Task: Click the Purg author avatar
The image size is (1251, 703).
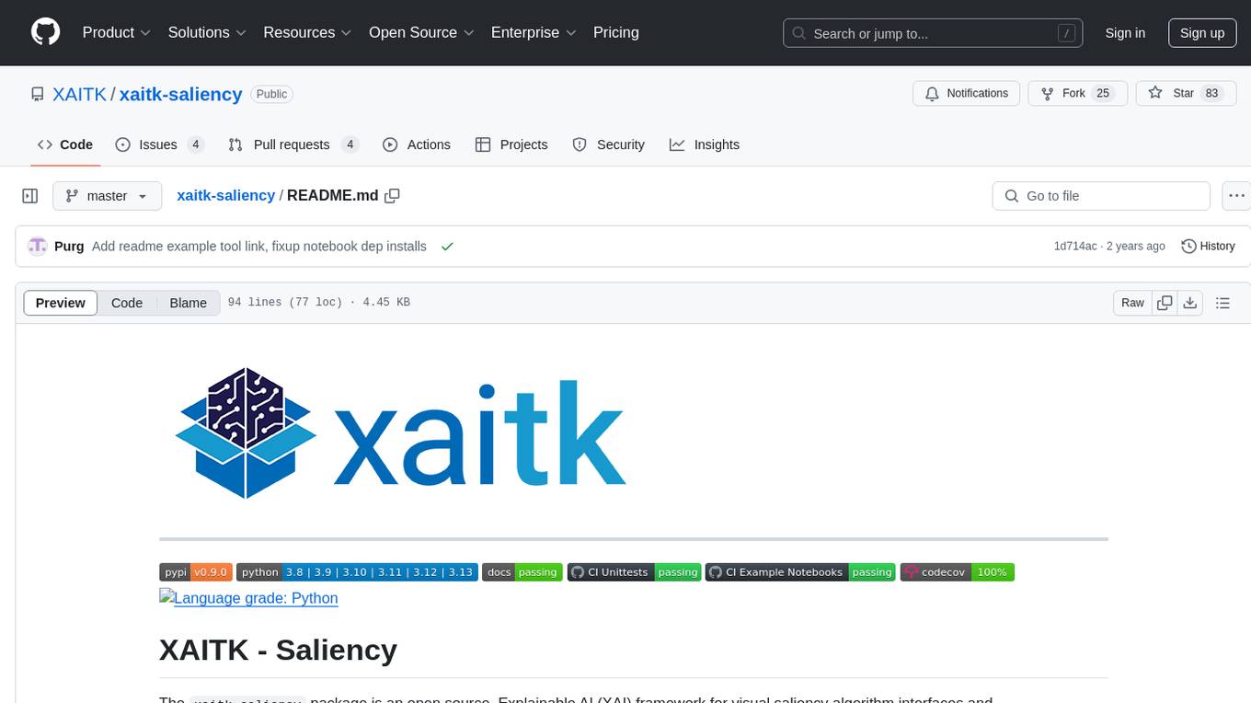Action: tap(38, 246)
